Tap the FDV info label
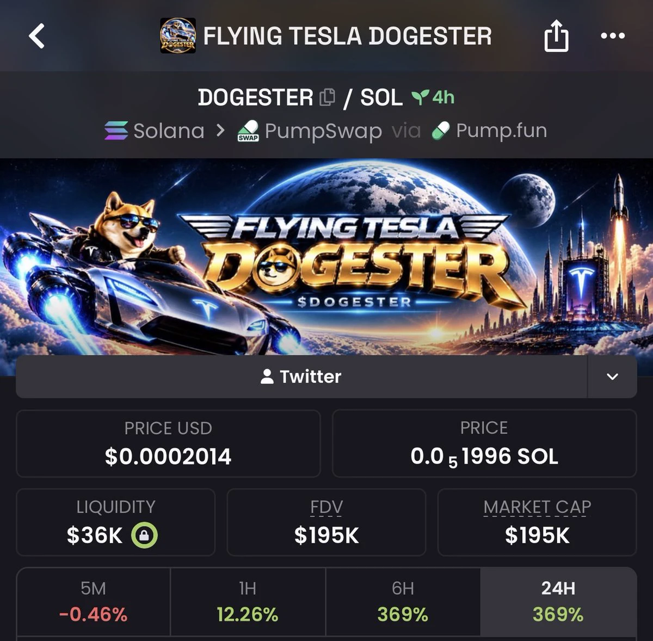 pos(326,507)
